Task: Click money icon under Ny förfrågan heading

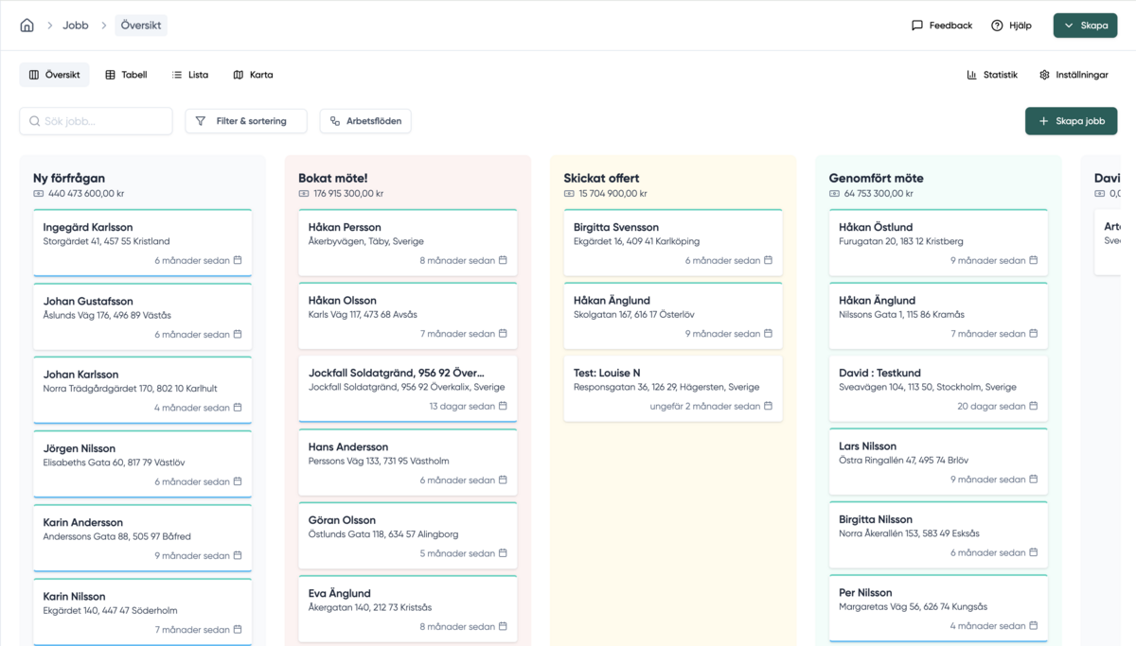Action: tap(39, 194)
